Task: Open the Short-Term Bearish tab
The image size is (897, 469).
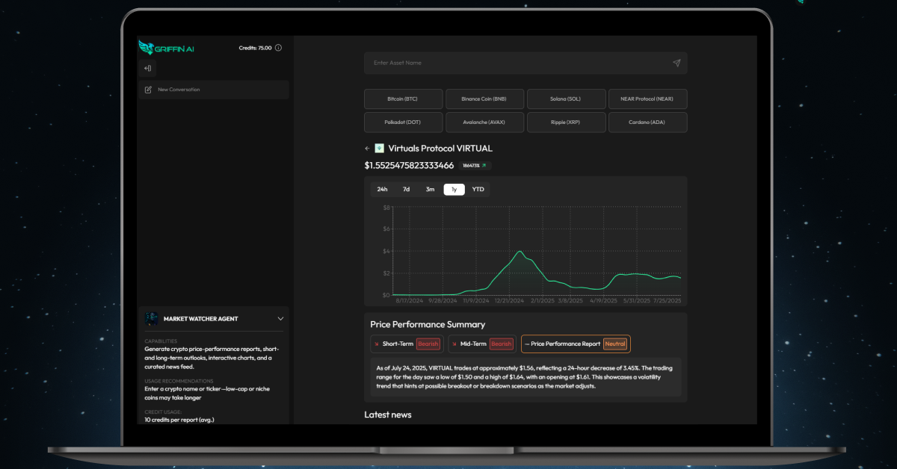Action: pyautogui.click(x=406, y=344)
